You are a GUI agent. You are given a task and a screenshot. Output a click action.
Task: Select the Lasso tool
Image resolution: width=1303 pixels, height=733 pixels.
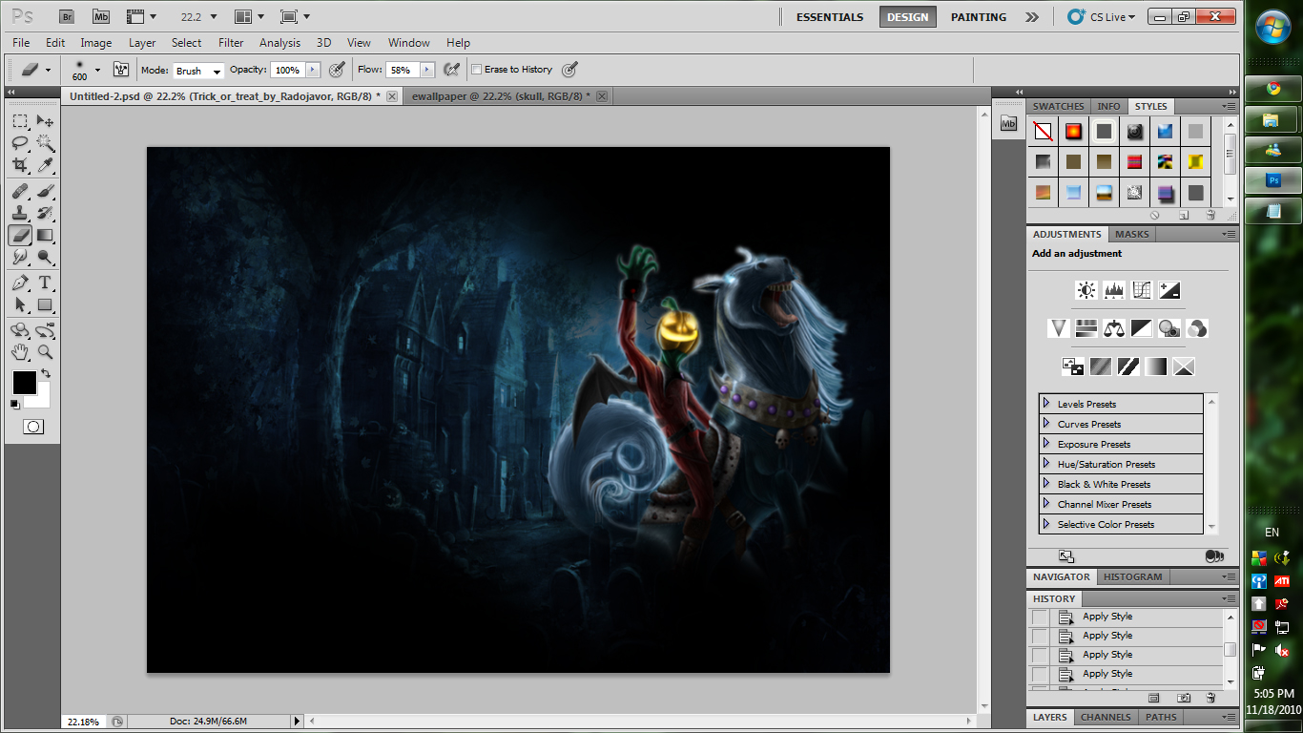click(20, 143)
